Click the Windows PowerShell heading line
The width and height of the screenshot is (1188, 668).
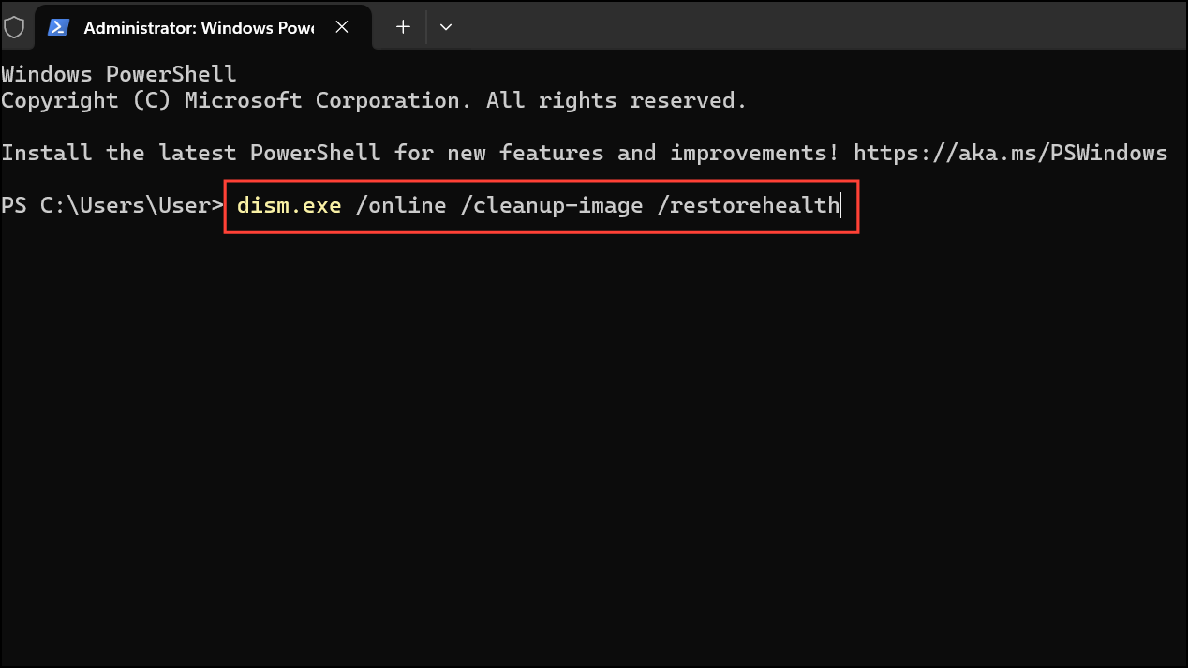tap(119, 74)
